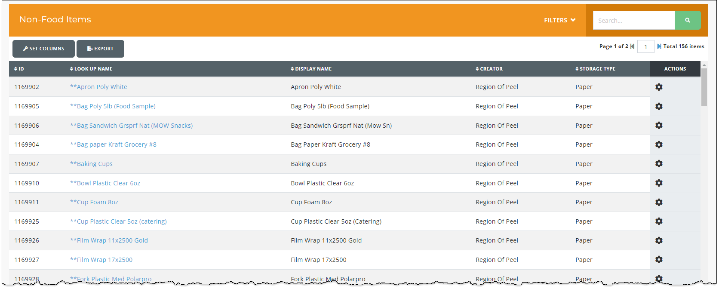Open actions gear for Bag Sandwich Grsprf row

(x=659, y=125)
